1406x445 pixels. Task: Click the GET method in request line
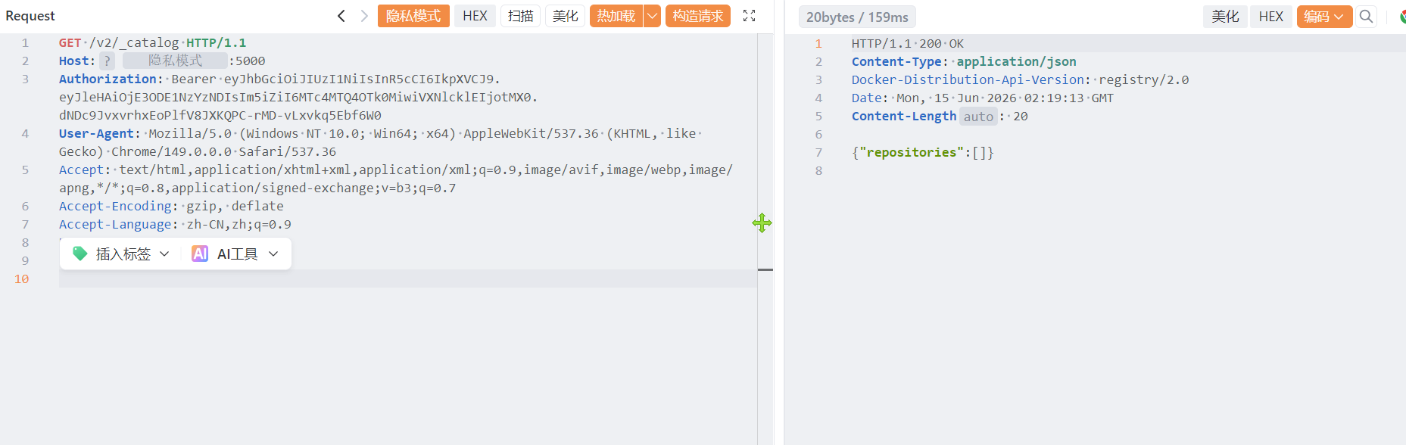(x=70, y=43)
